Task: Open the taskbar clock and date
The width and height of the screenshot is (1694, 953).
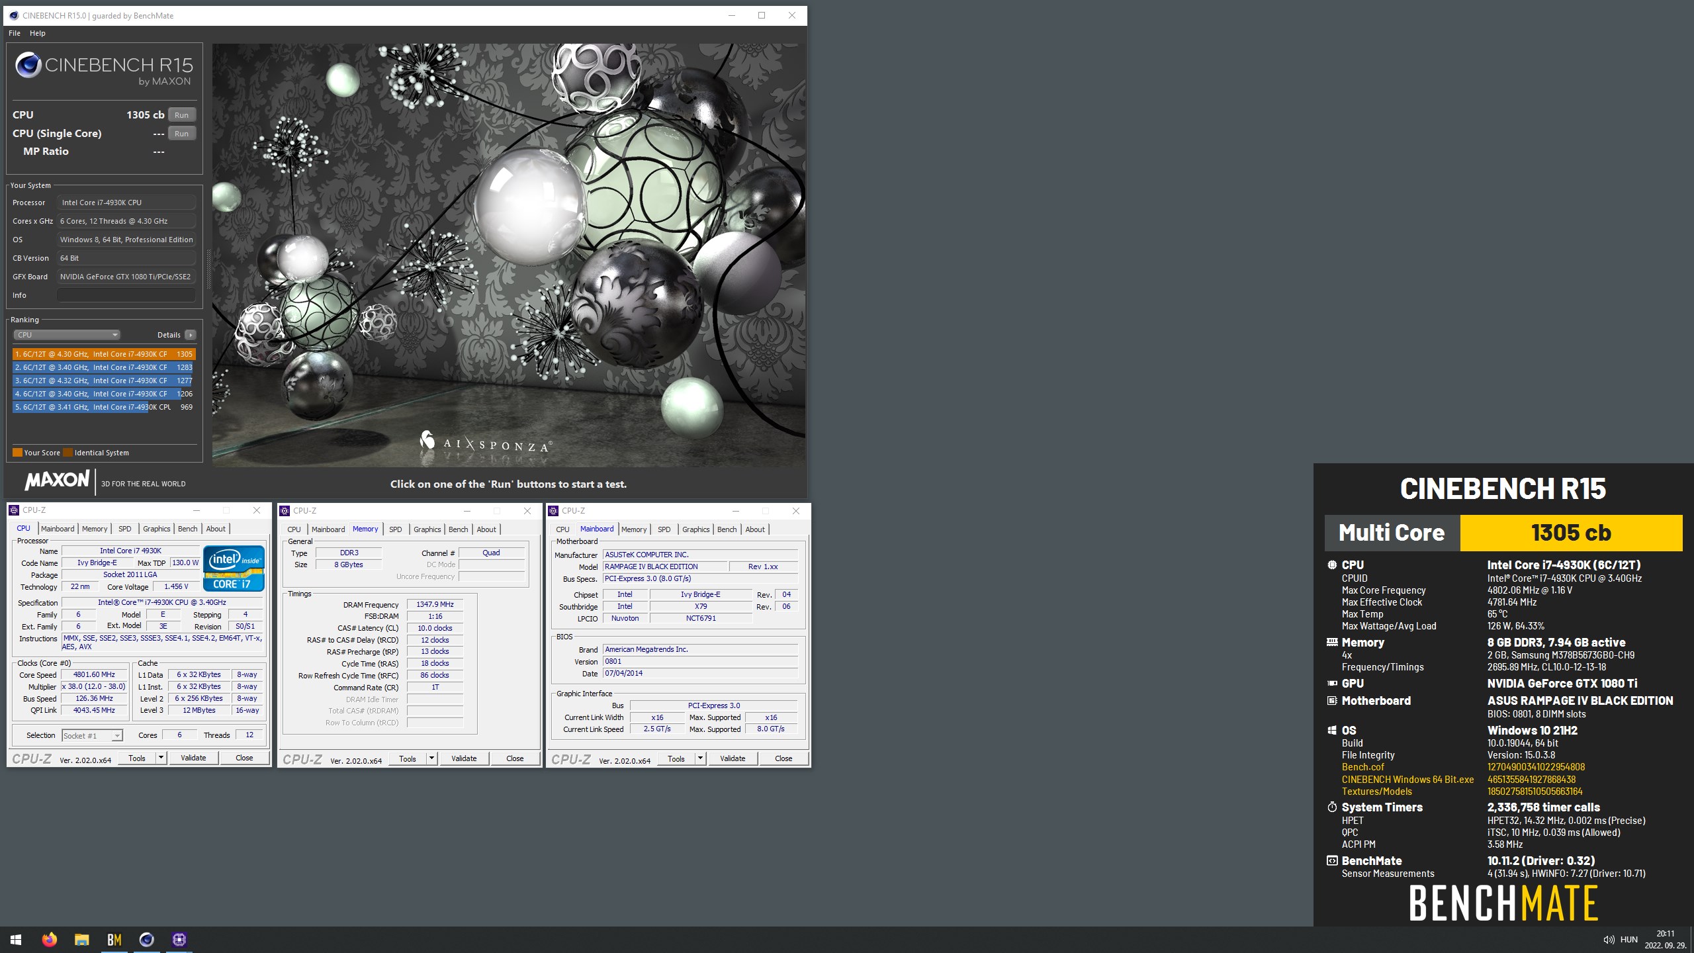Action: tap(1665, 940)
